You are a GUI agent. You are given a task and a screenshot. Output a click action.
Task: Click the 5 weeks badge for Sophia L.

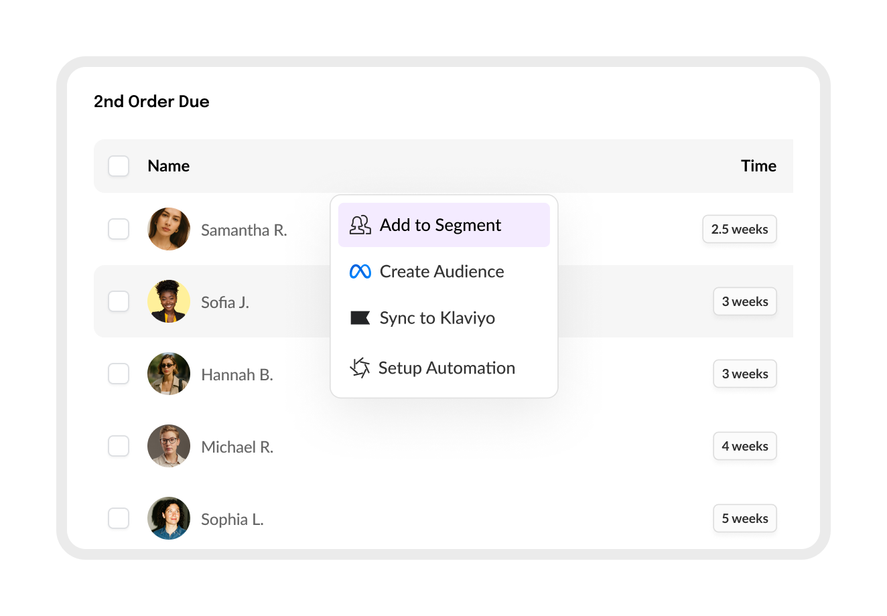pos(744,518)
